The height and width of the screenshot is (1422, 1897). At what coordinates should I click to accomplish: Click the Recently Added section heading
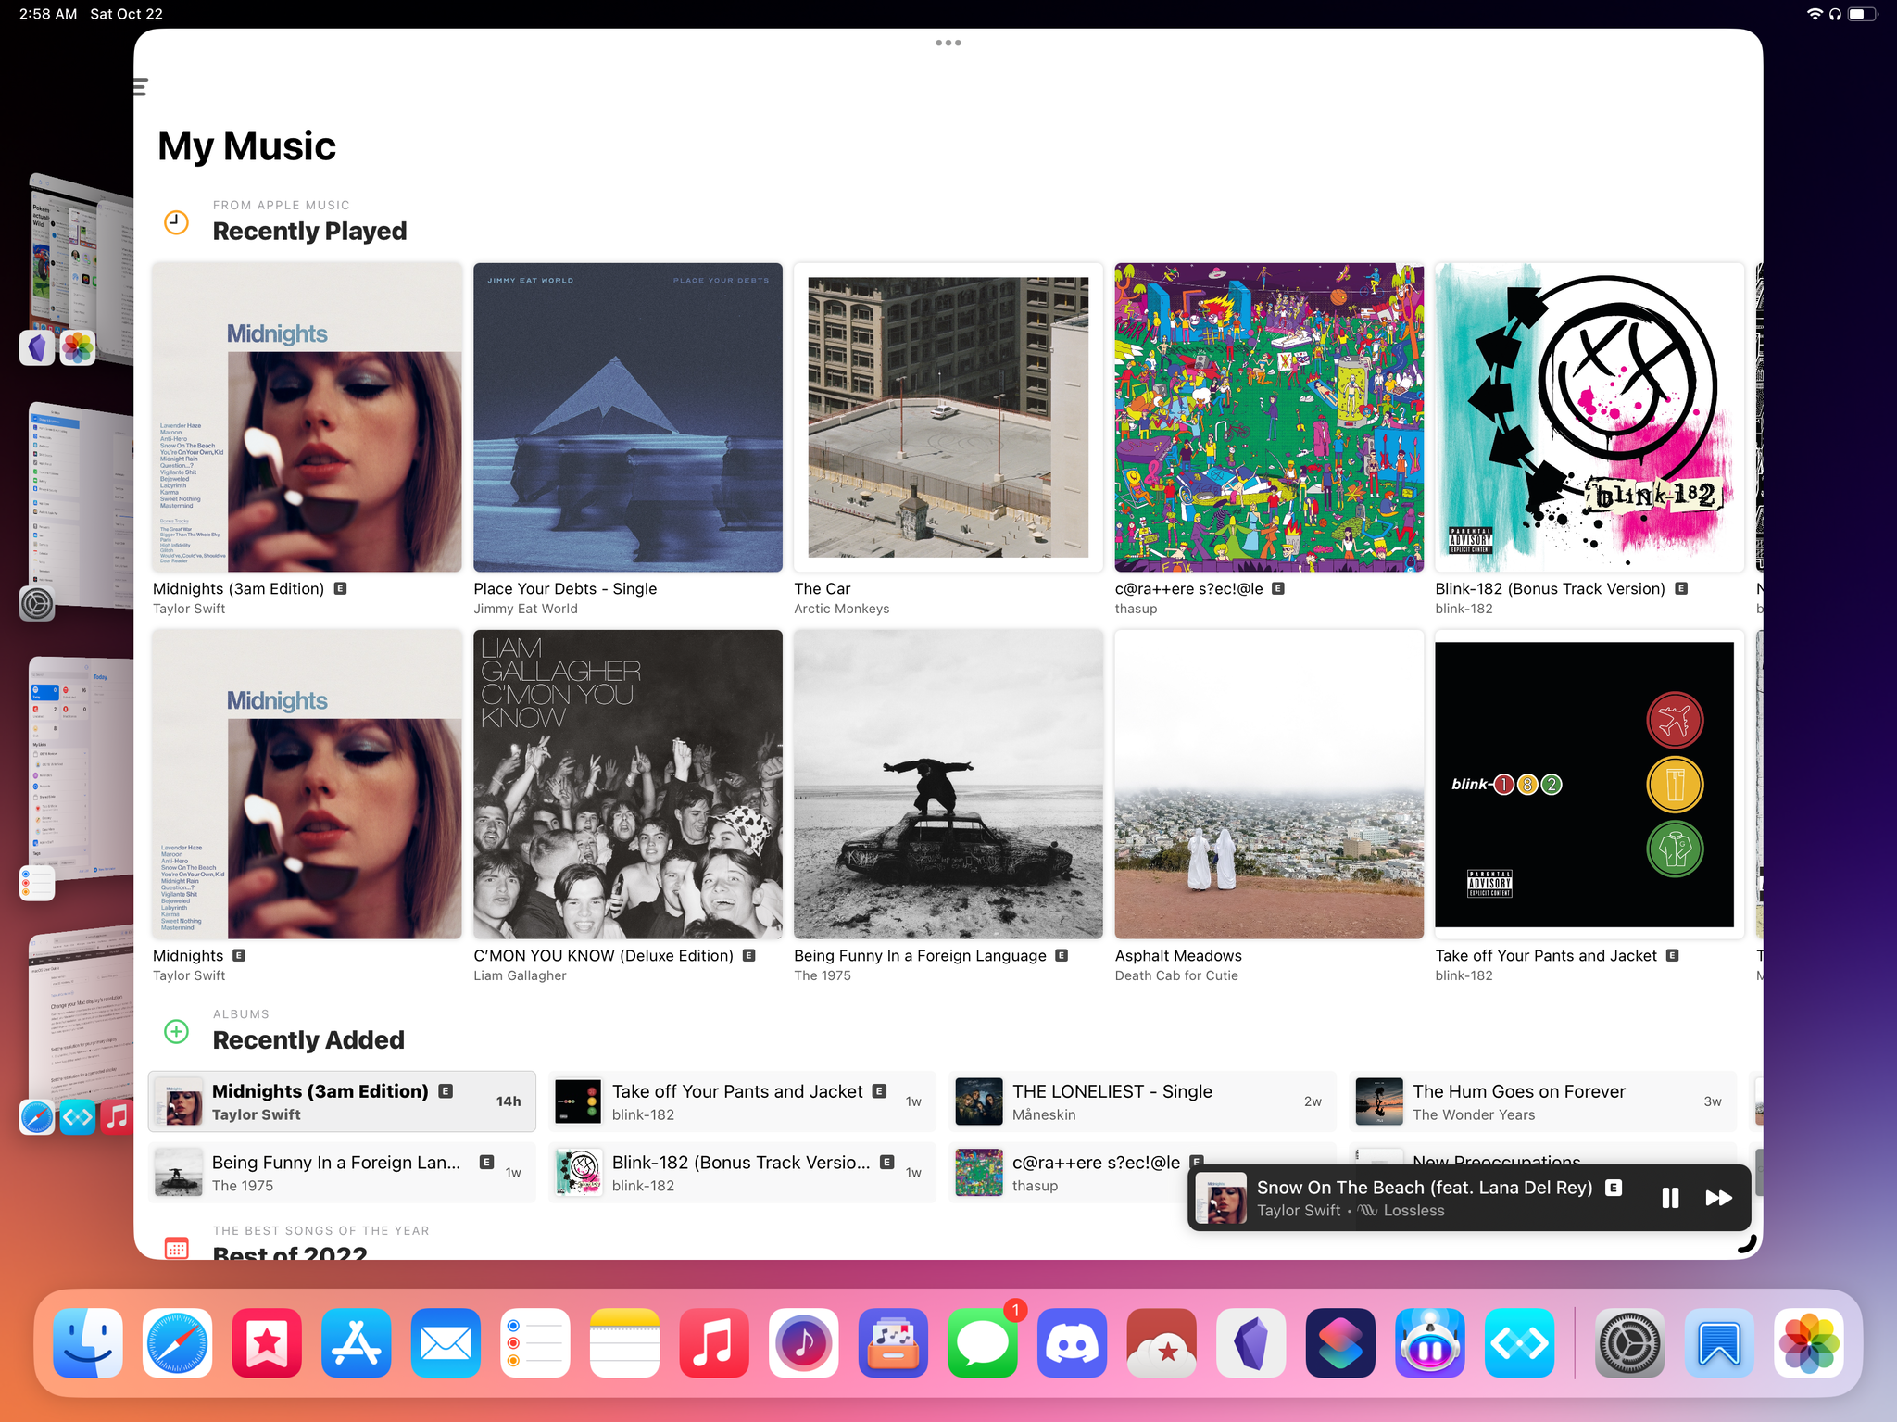coord(308,1039)
